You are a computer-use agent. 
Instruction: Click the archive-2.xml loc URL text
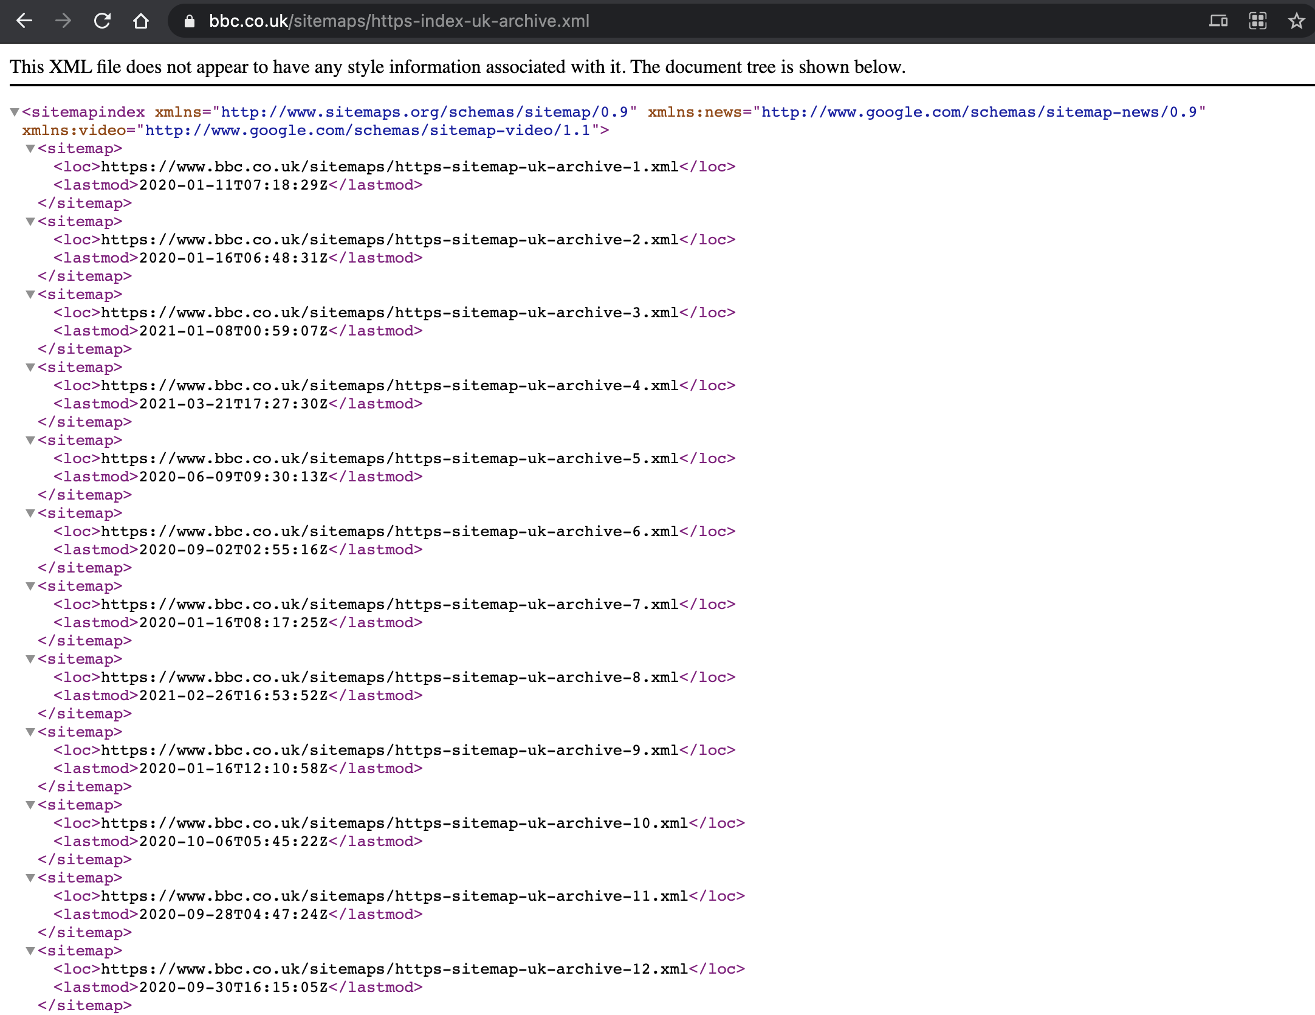(390, 240)
